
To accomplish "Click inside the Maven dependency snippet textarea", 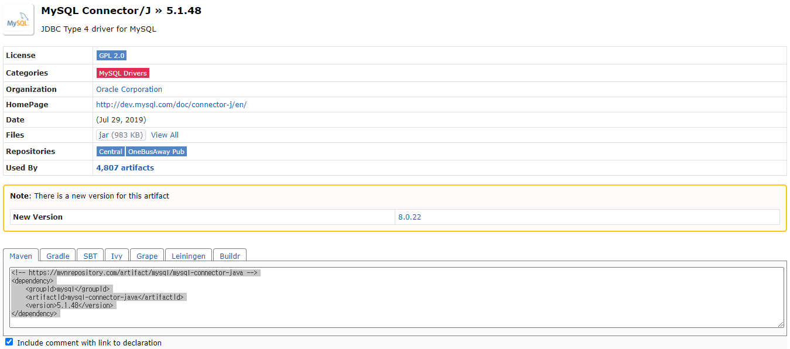I will 396,297.
